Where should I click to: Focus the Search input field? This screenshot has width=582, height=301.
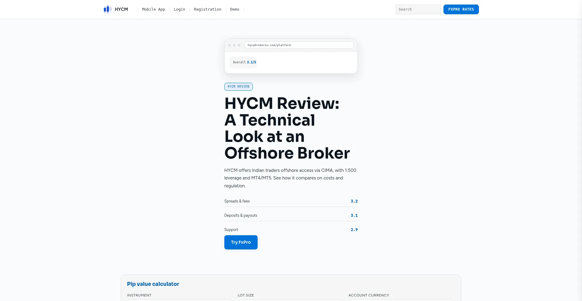418,9
